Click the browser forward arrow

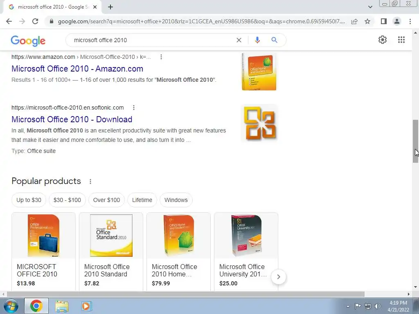[x=22, y=21]
